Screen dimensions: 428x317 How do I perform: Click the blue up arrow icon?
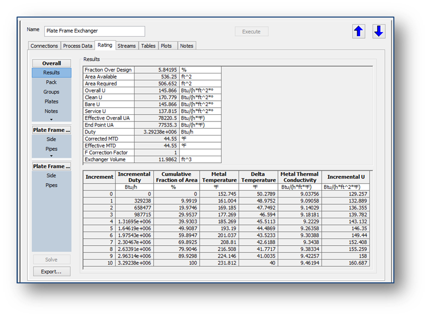pyautogui.click(x=359, y=32)
